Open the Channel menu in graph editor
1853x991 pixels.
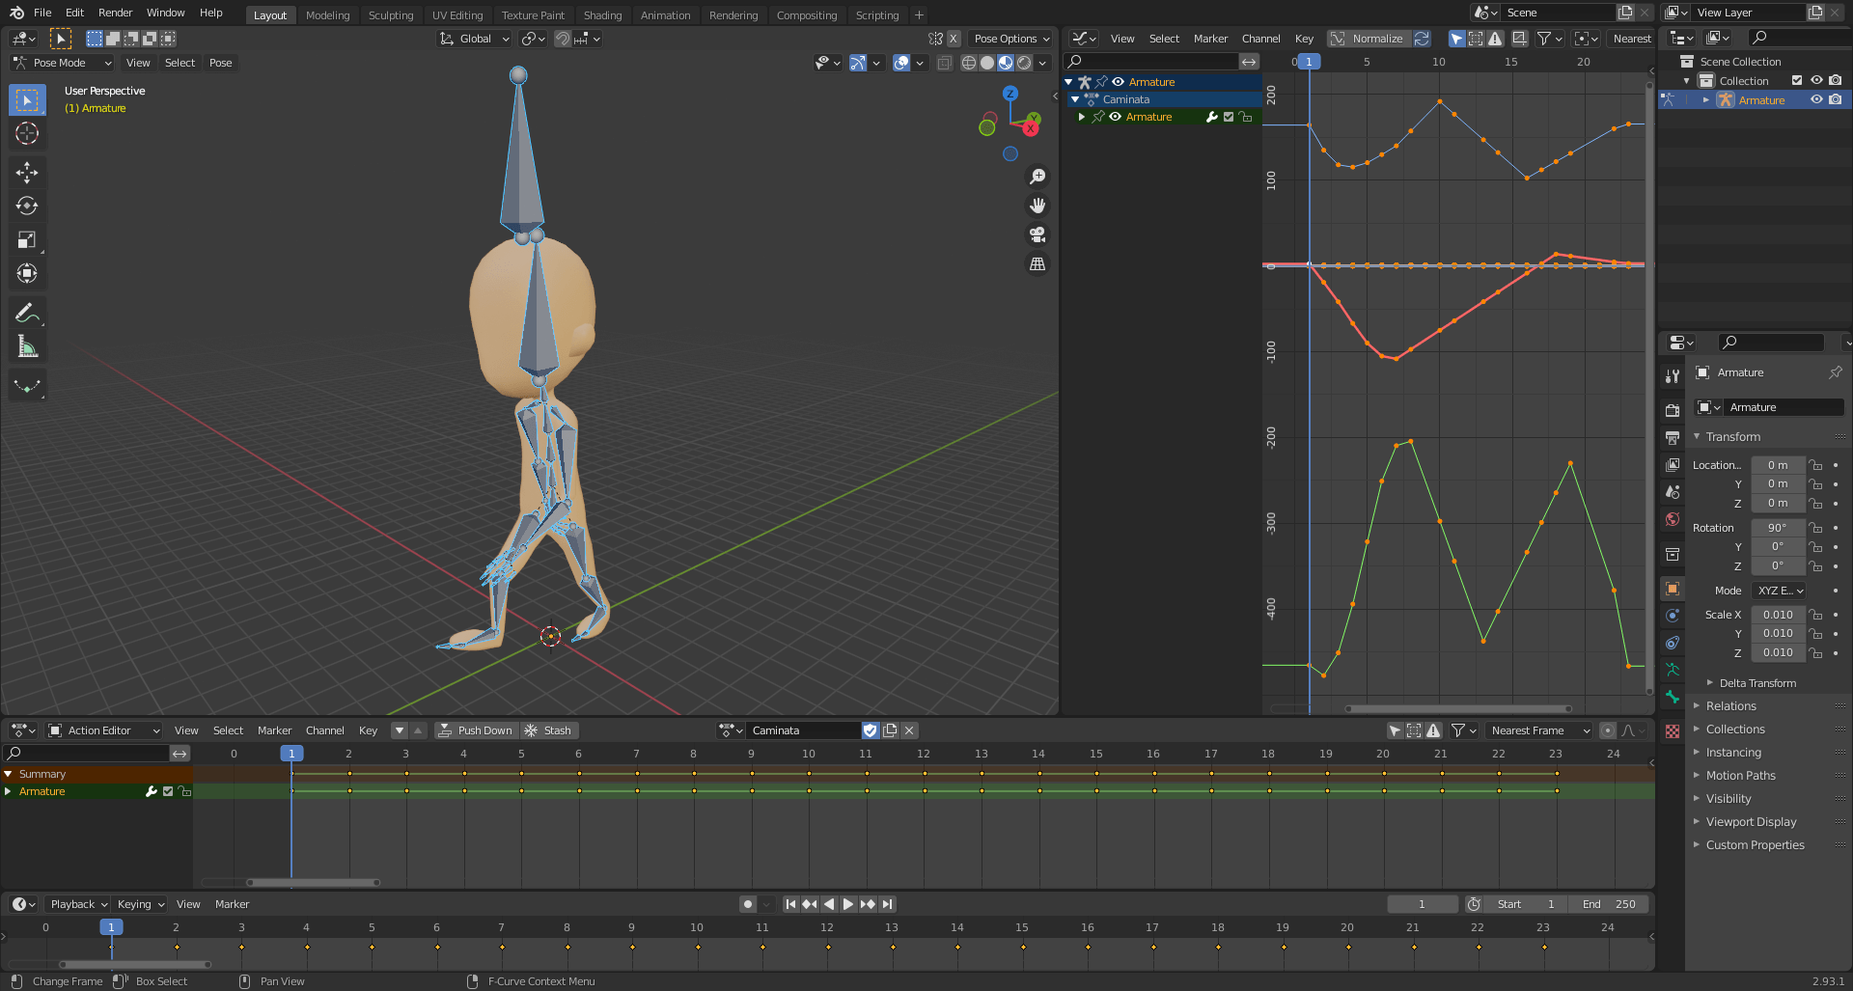tap(1260, 39)
